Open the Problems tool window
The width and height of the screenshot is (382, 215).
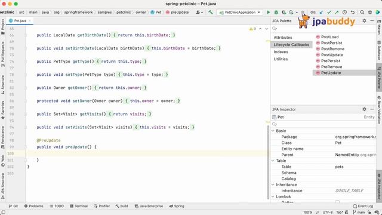[33, 206]
